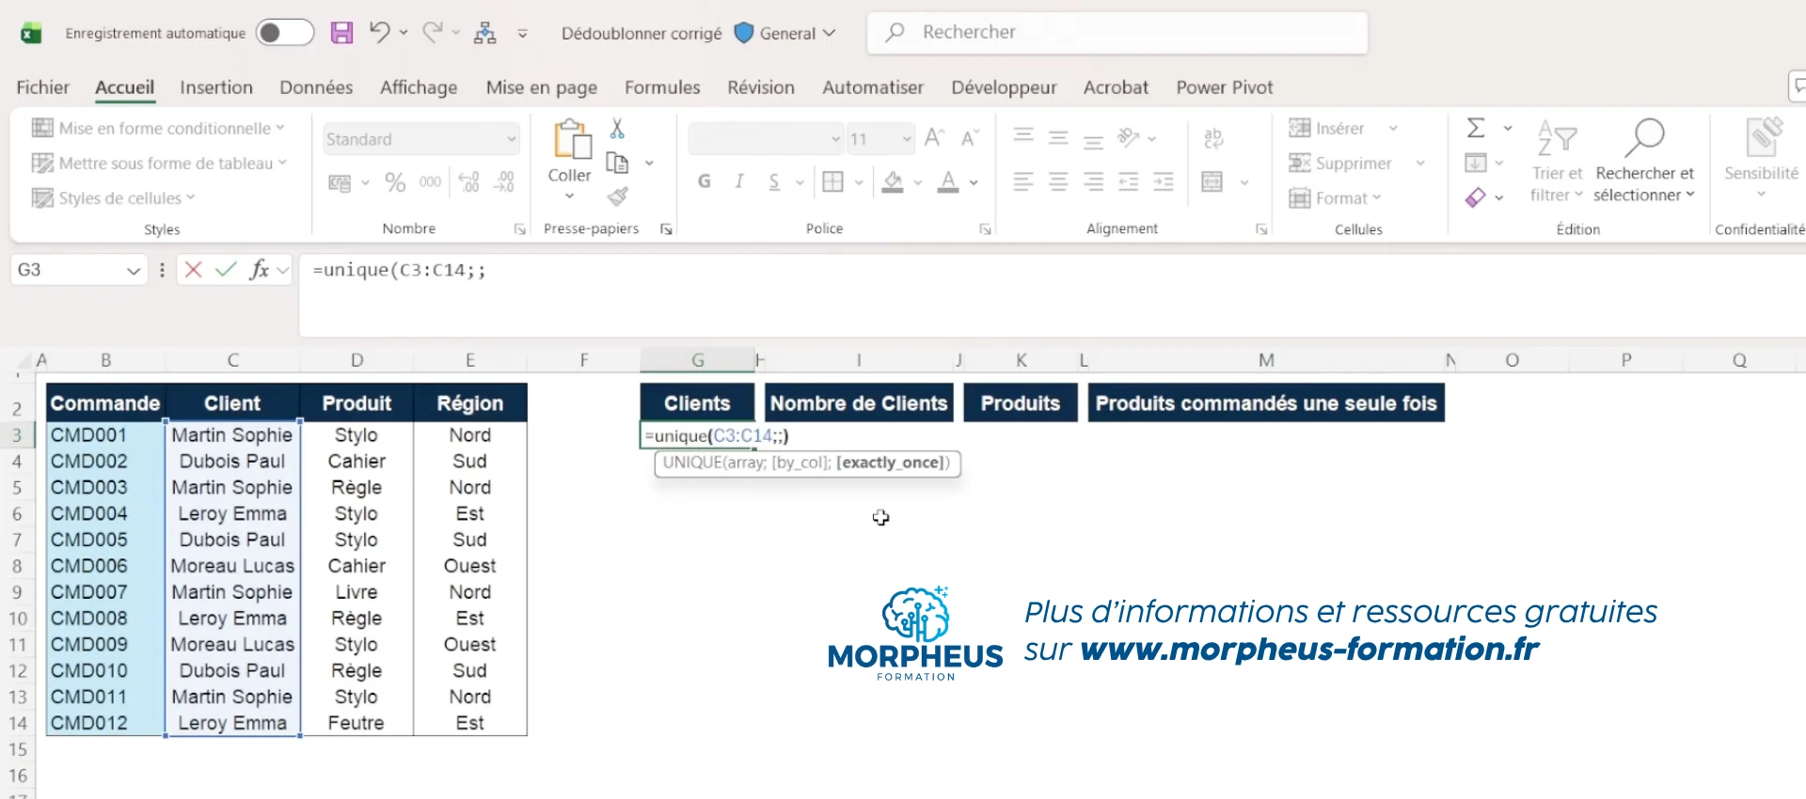Open Mise en forme conditionnelle menu
Screen dimensions: 1806x799
point(158,128)
